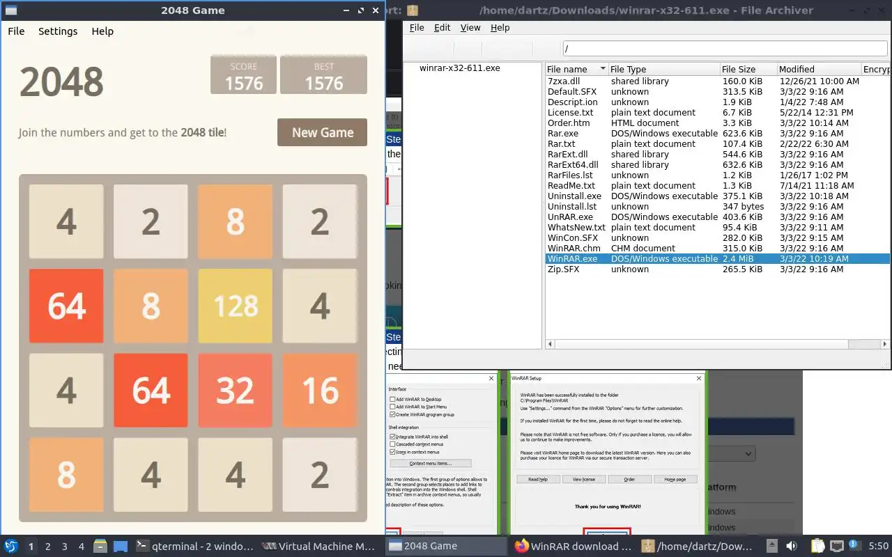Select the ReadMe.txt file row
This screenshot has width=892, height=557.
717,185
